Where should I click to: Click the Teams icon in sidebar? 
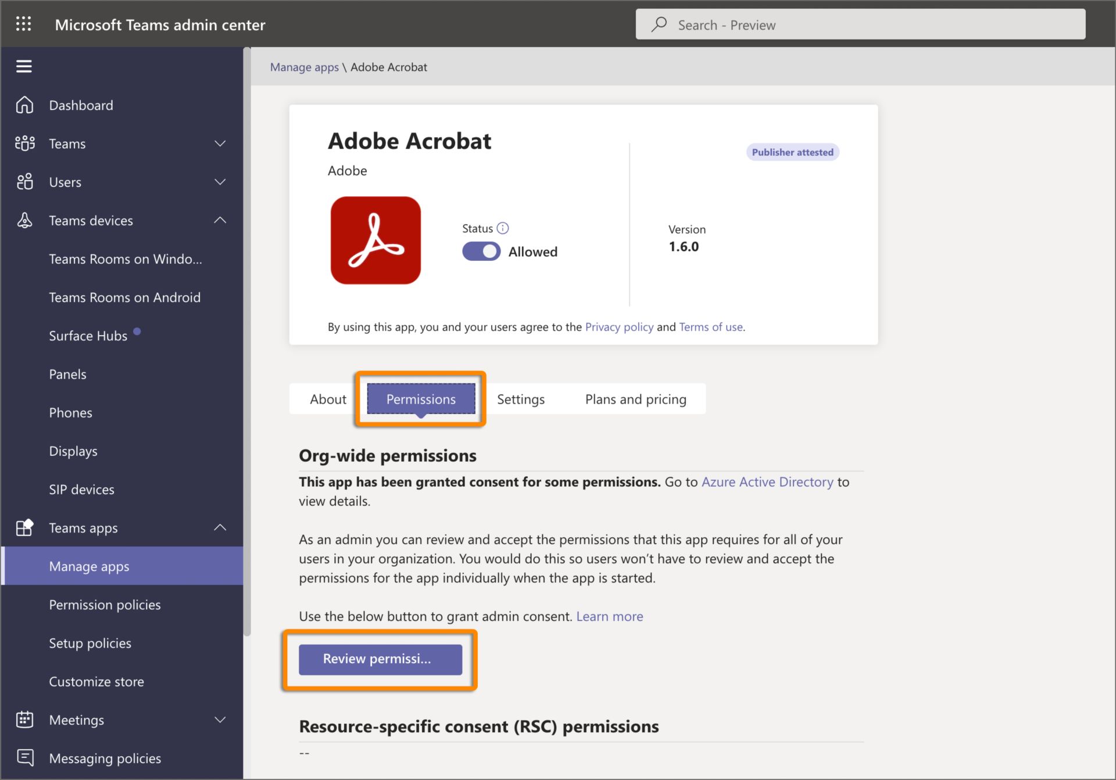[x=26, y=142]
